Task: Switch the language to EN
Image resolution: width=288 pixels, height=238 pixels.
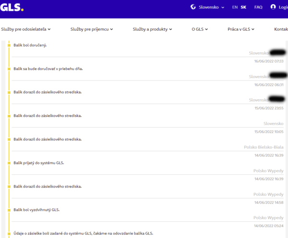Action: (235, 7)
